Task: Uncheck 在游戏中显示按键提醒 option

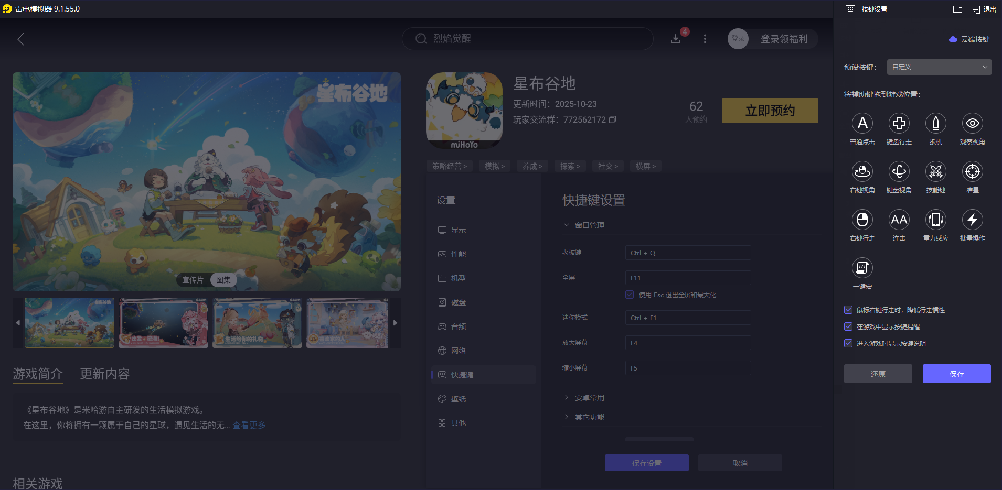Action: [x=848, y=326]
